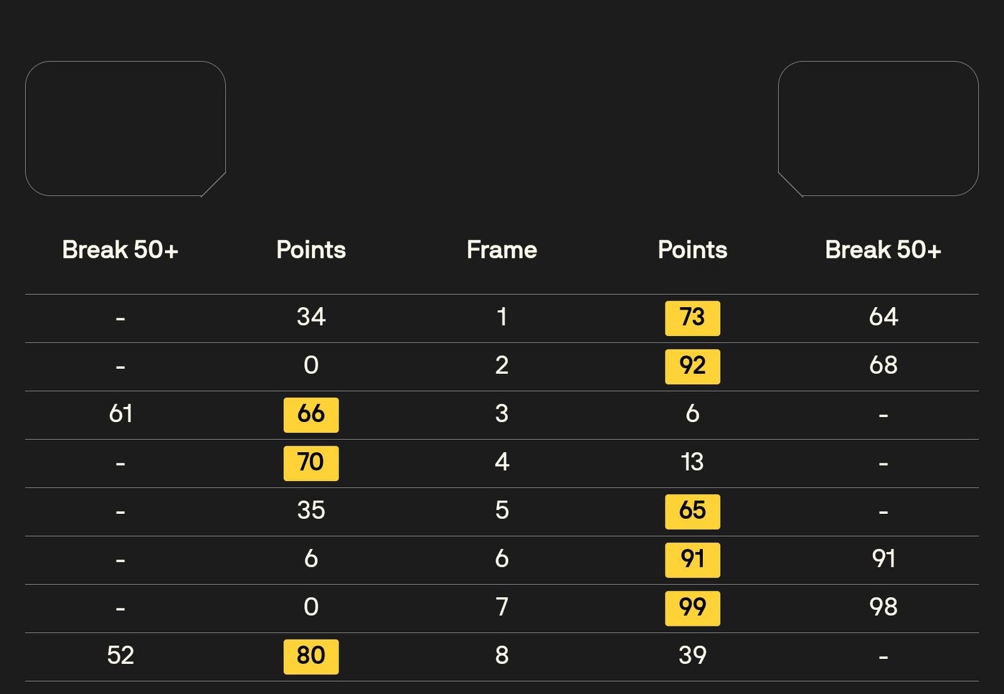Viewport: 1004px width, 694px height.
Task: Click the 39 points score in frame 8
Action: pyautogui.click(x=692, y=655)
